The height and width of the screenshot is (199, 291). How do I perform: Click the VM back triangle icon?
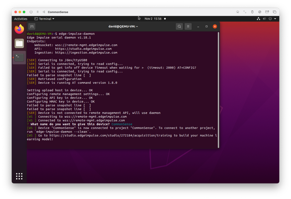[x=44, y=12]
